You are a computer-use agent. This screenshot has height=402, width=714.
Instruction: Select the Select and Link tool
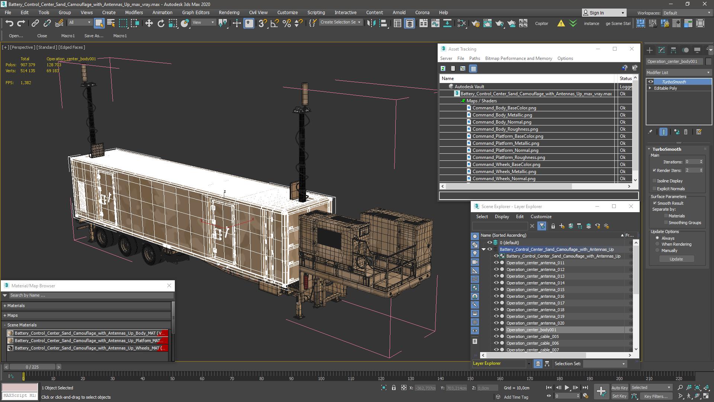pyautogui.click(x=35, y=23)
